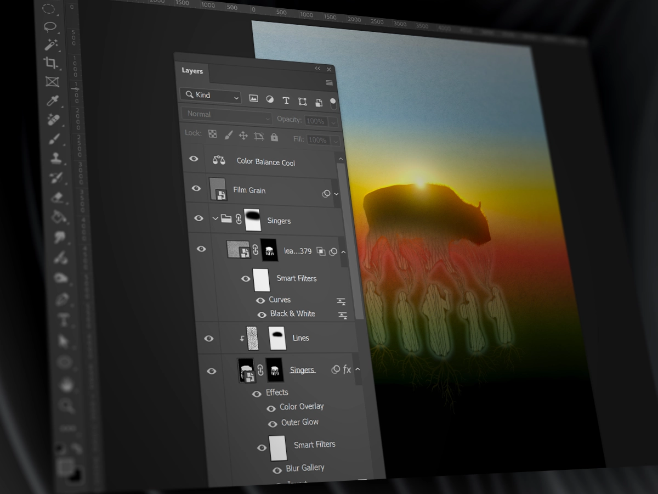Open blending options icon for Curves filter

click(341, 302)
